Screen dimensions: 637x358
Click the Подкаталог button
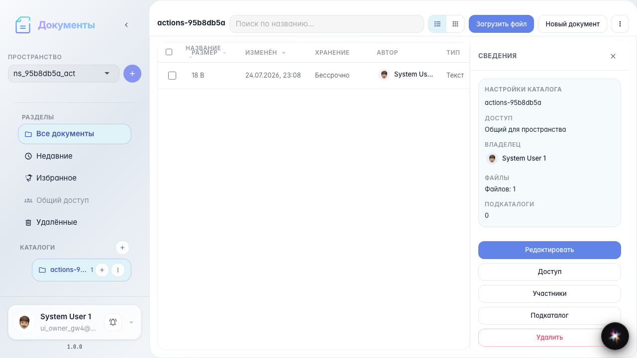(x=549, y=316)
